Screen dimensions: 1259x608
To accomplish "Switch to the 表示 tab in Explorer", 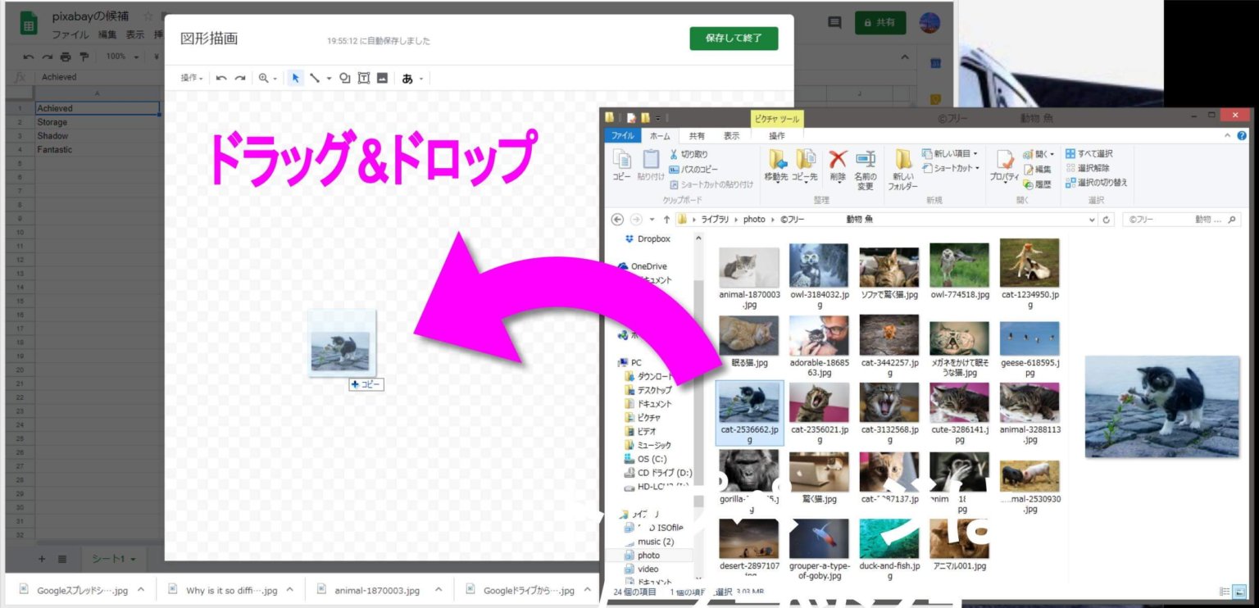I will tap(730, 135).
